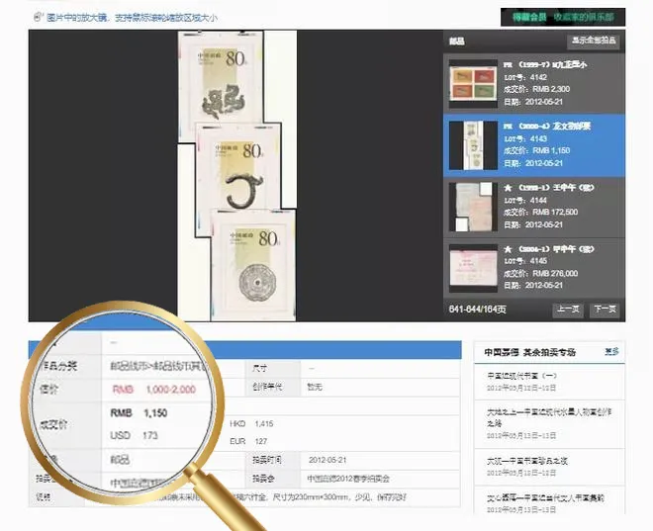Image resolution: width=653 pixels, height=531 pixels.
Task: Go to next page with 下一页
Action: click(605, 310)
